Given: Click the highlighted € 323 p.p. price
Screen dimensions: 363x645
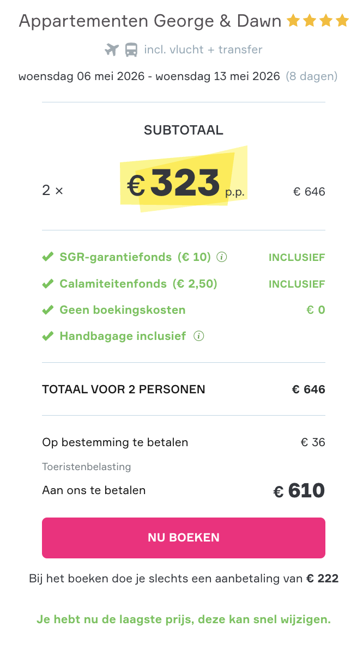Looking at the screenshot, I should (x=184, y=183).
